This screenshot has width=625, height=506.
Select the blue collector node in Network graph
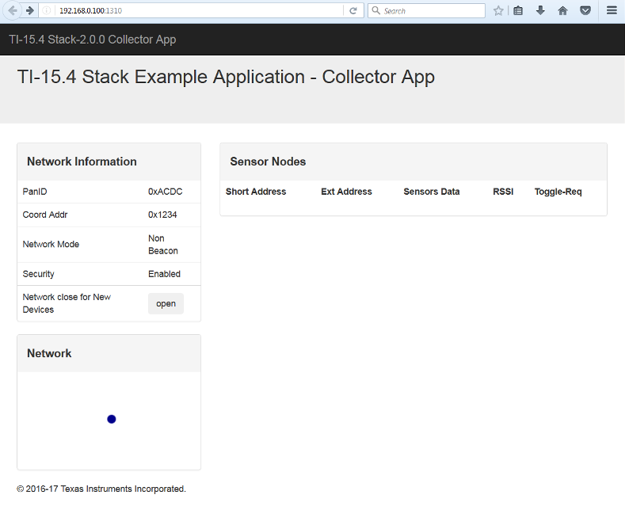[x=112, y=419]
